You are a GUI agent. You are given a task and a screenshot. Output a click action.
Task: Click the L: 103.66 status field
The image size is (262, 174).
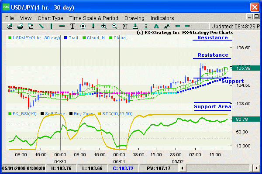(92, 168)
